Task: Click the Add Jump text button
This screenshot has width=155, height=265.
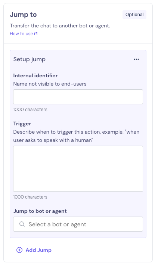Action: coord(38,250)
